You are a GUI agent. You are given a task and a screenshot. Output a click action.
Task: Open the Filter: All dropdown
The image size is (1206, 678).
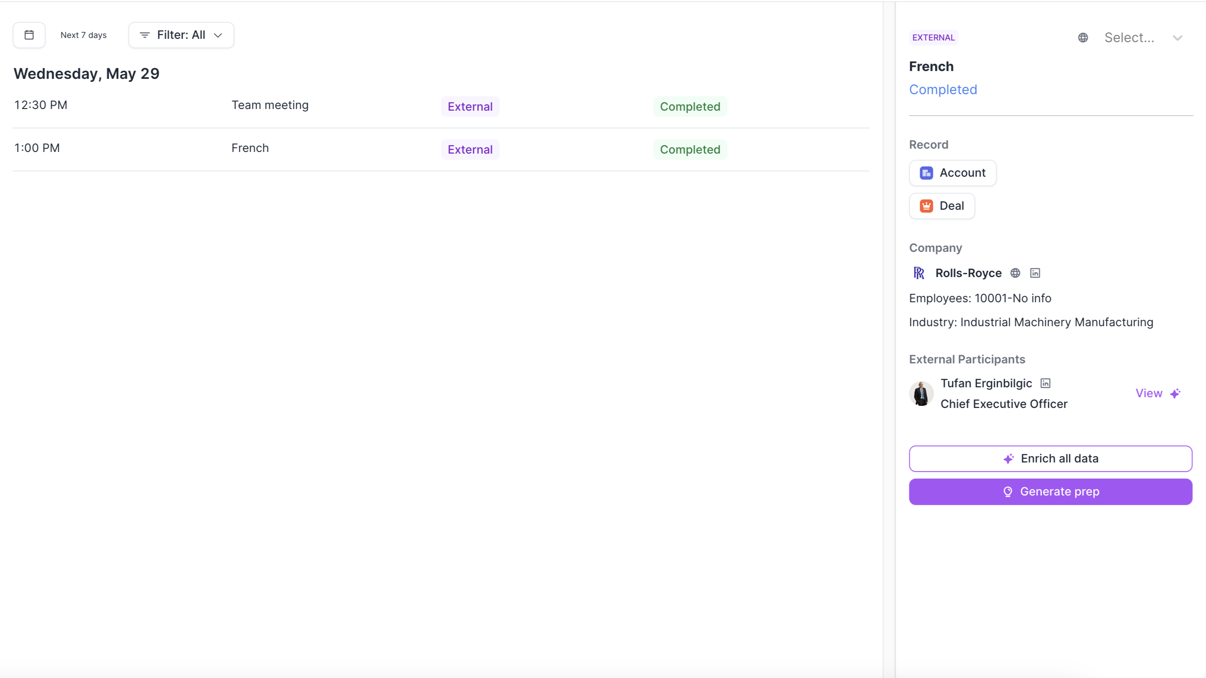[x=181, y=35]
